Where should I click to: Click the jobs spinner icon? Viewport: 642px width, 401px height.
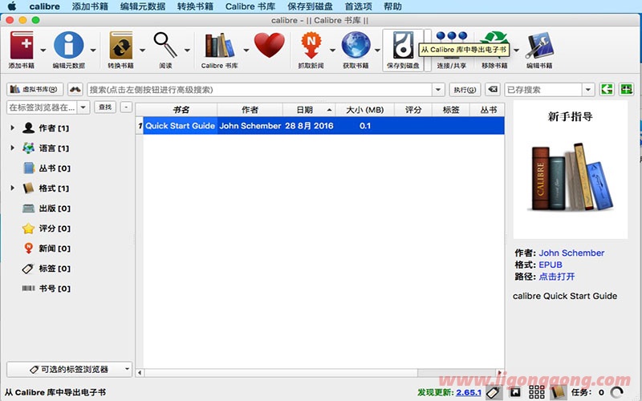[x=616, y=392]
